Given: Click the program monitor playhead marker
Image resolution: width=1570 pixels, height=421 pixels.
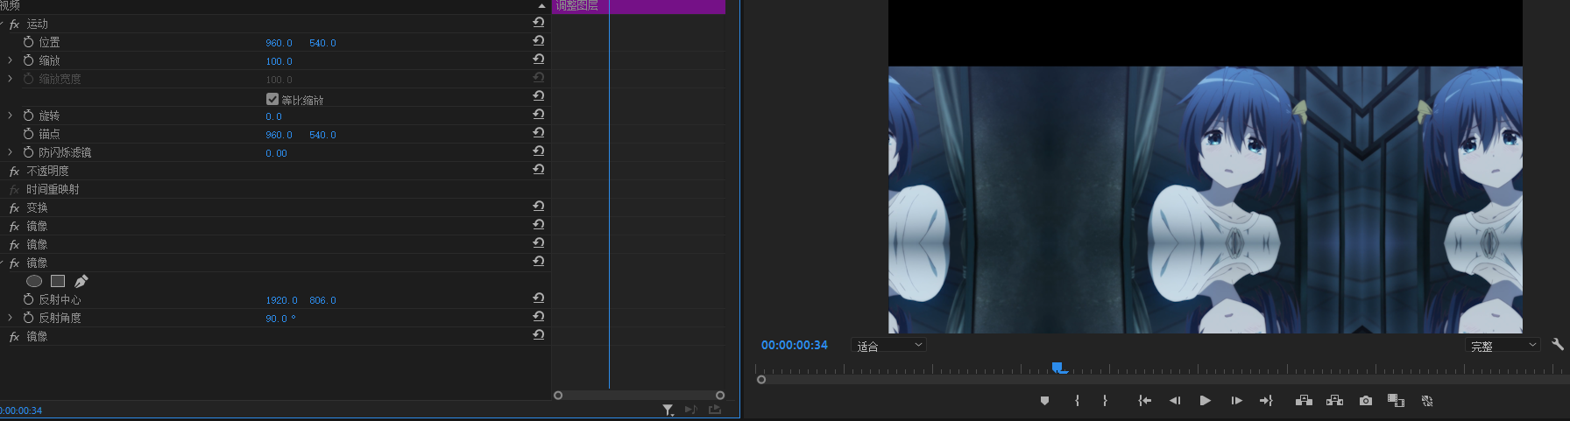Looking at the screenshot, I should click(x=1058, y=368).
